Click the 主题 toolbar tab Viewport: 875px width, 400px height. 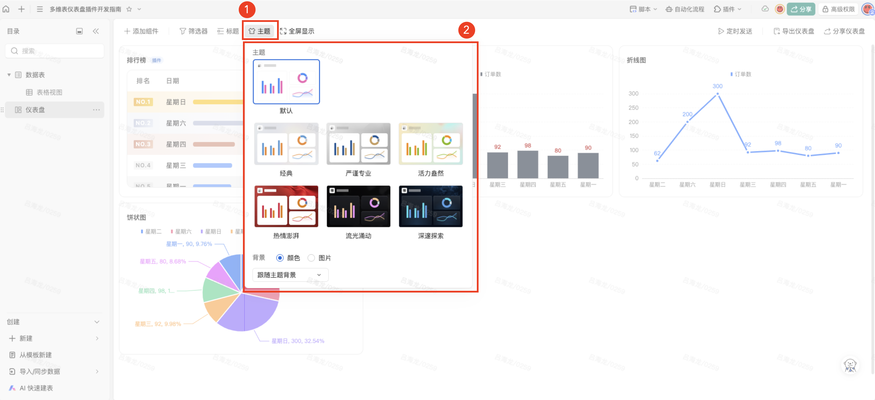(260, 31)
